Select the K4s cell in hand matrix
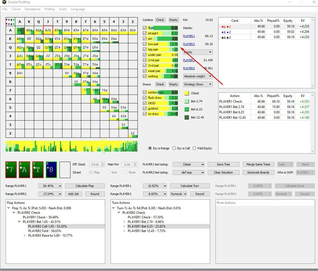Image resolution: width=318 pixels, height=271 pixels. tap(114, 39)
